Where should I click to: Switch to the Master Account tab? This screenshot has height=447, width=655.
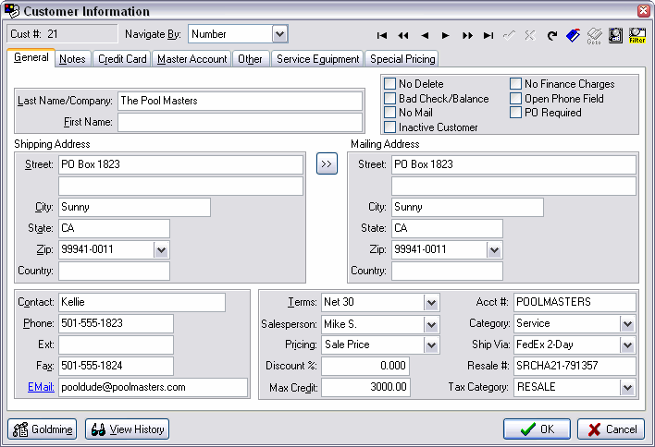point(192,59)
